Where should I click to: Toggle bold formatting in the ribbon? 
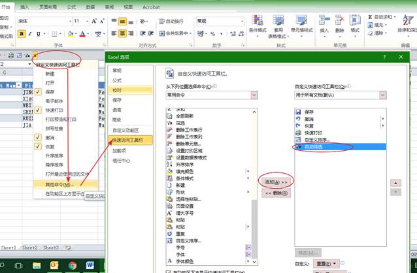(21, 34)
